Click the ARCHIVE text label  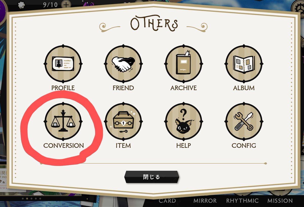183,88
